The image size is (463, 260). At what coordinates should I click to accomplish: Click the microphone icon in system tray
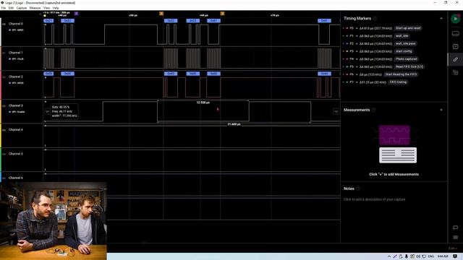tap(407, 256)
